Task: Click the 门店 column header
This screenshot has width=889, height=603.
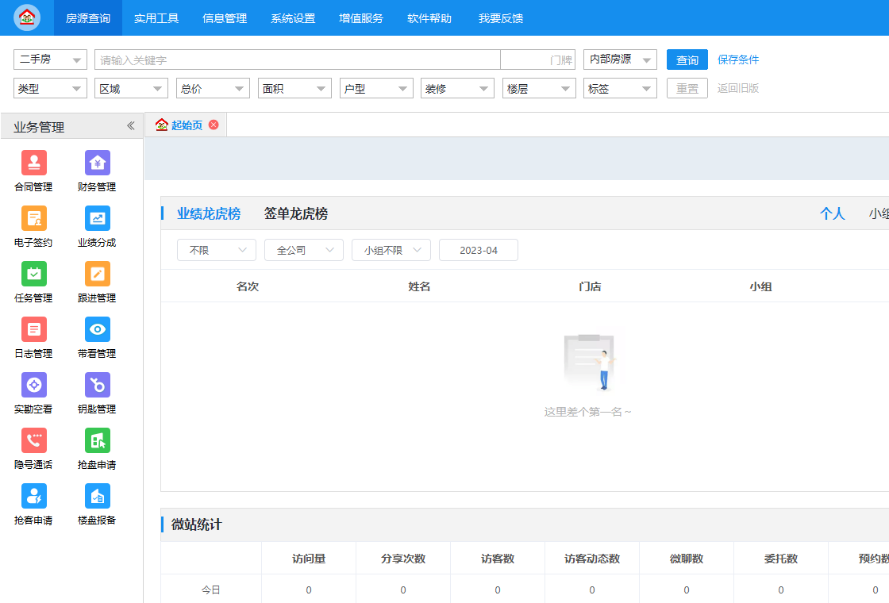Action: pos(590,286)
